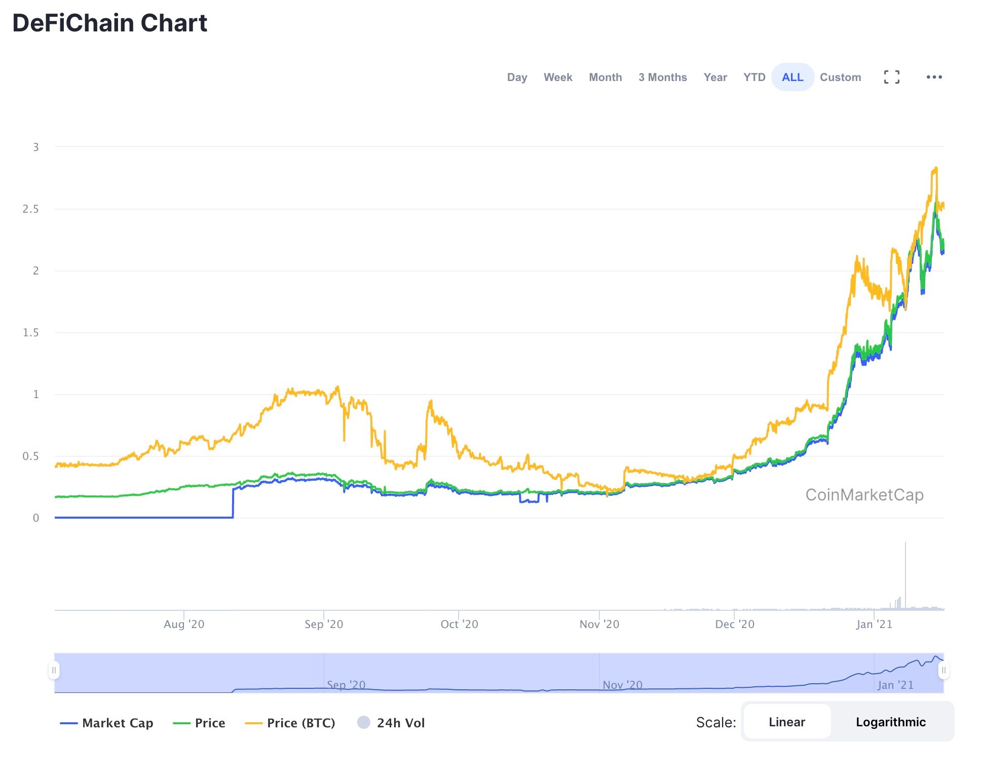Select the Week time range
981x780 pixels.
pyautogui.click(x=558, y=77)
